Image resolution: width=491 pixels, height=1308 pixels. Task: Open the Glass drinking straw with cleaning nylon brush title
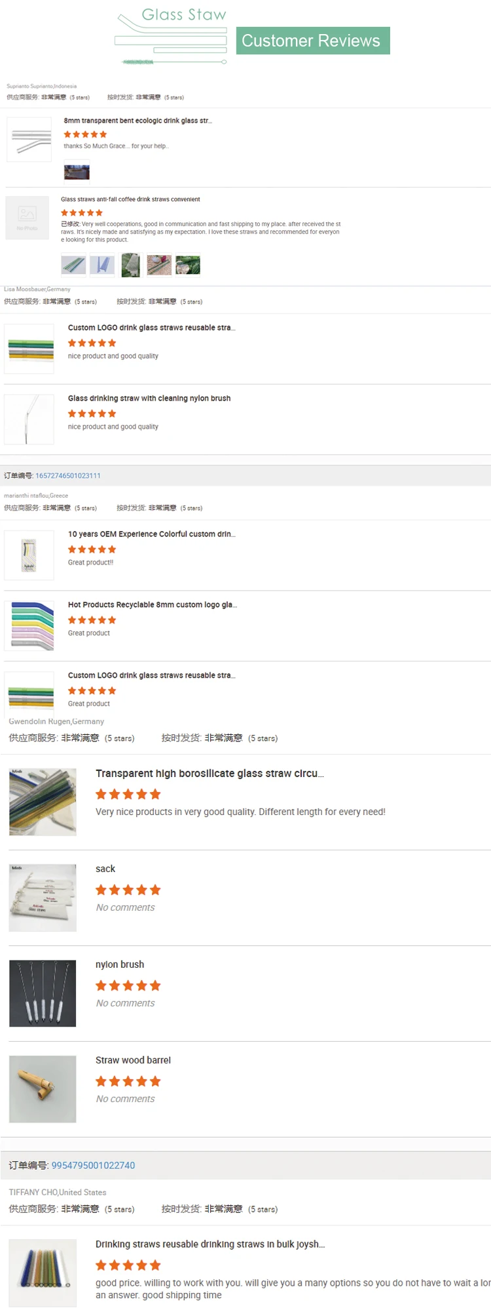pos(149,399)
